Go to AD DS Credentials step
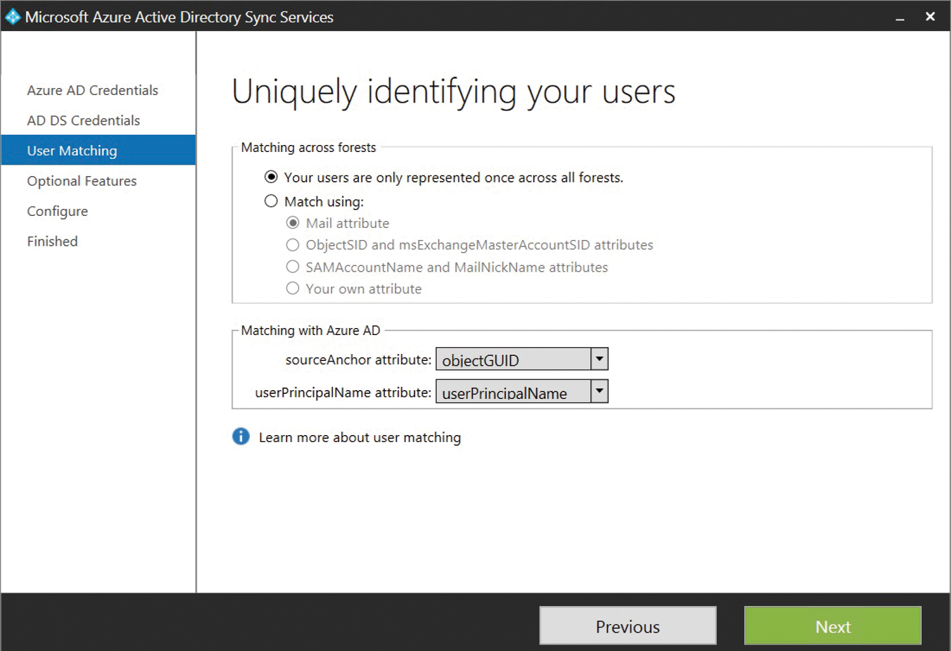The height and width of the screenshot is (651, 951). (83, 120)
